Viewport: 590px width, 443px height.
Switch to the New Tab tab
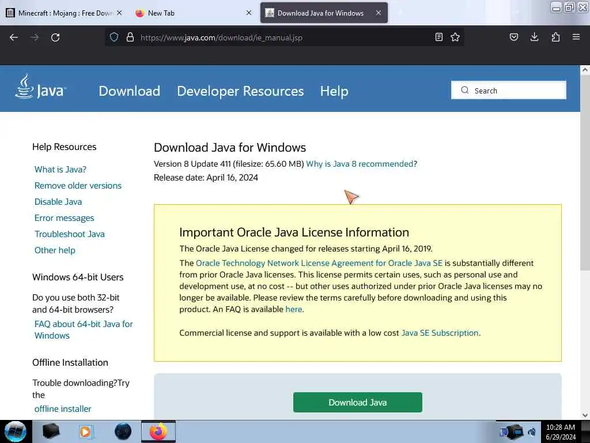[x=193, y=13]
